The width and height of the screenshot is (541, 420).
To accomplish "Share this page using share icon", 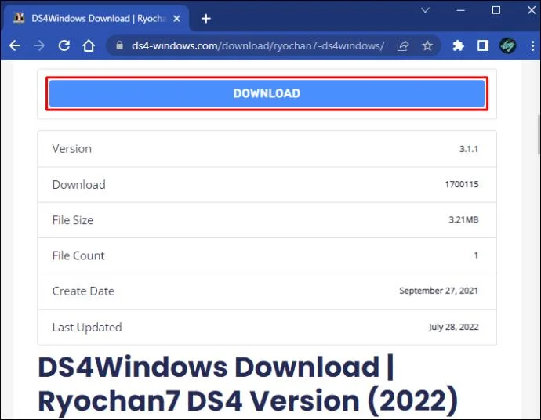I will pyautogui.click(x=403, y=45).
